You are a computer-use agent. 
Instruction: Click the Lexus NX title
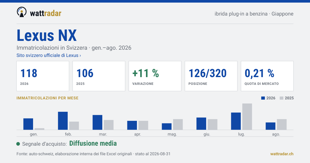coord(47,35)
